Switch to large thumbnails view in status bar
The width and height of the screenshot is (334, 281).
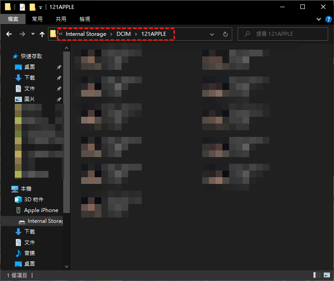[326, 275]
